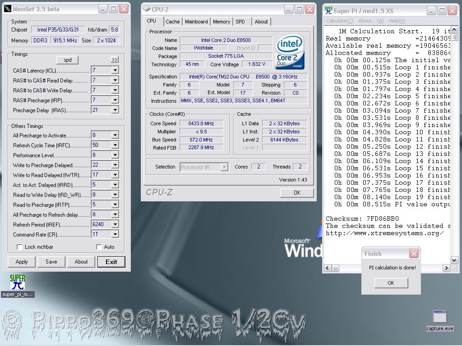462x346 pixels.
Task: Open the Write to Precharge Delayed dropdown
Action: (x=115, y=165)
